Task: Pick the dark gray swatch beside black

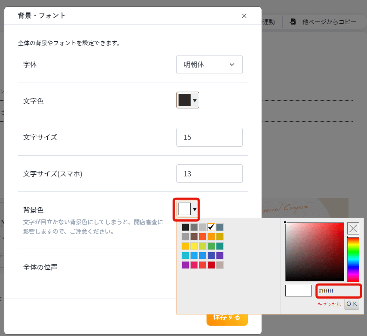Action: coord(194,227)
